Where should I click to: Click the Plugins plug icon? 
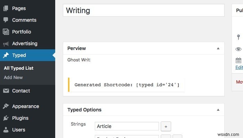coord(6,118)
